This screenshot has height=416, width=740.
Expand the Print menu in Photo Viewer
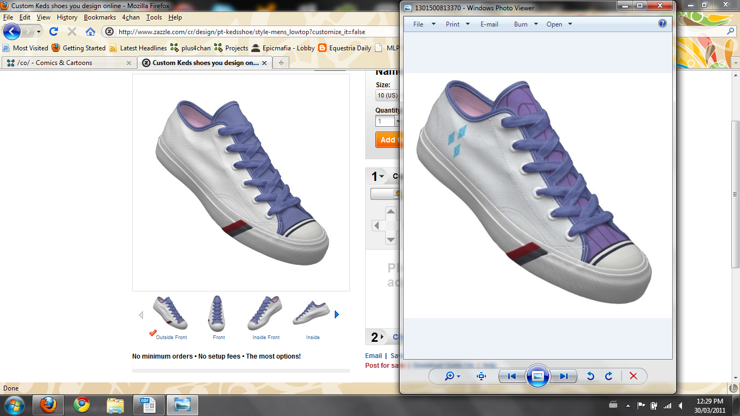tap(457, 24)
